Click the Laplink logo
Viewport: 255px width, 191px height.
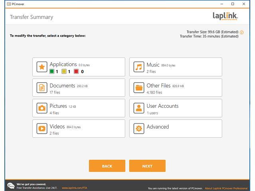click(x=225, y=16)
